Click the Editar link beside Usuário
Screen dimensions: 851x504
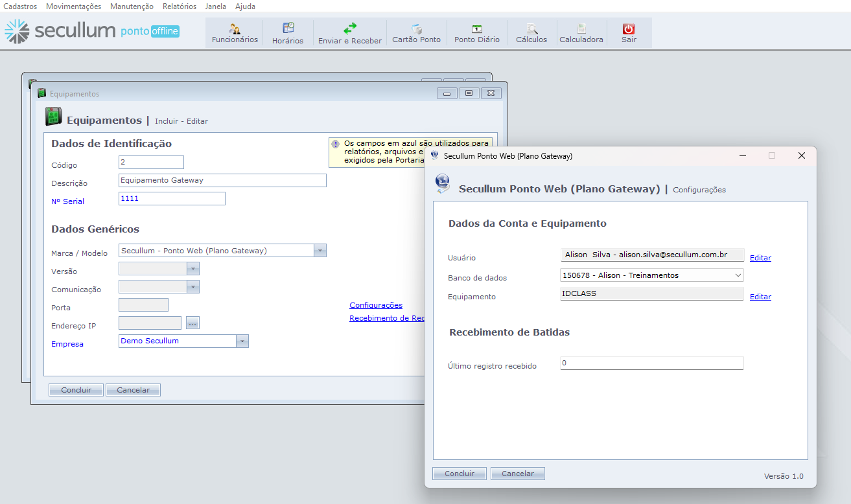tap(760, 258)
